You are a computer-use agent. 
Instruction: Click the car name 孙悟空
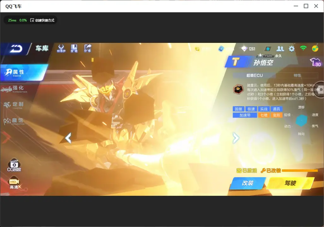tap(263, 62)
